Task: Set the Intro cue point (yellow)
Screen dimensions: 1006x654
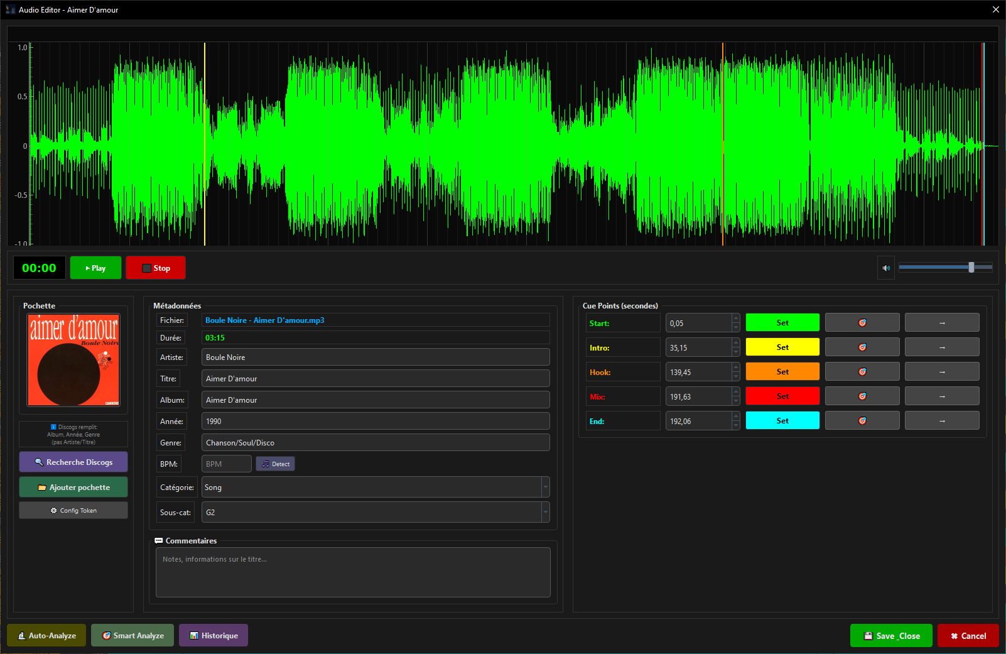Action: (782, 347)
